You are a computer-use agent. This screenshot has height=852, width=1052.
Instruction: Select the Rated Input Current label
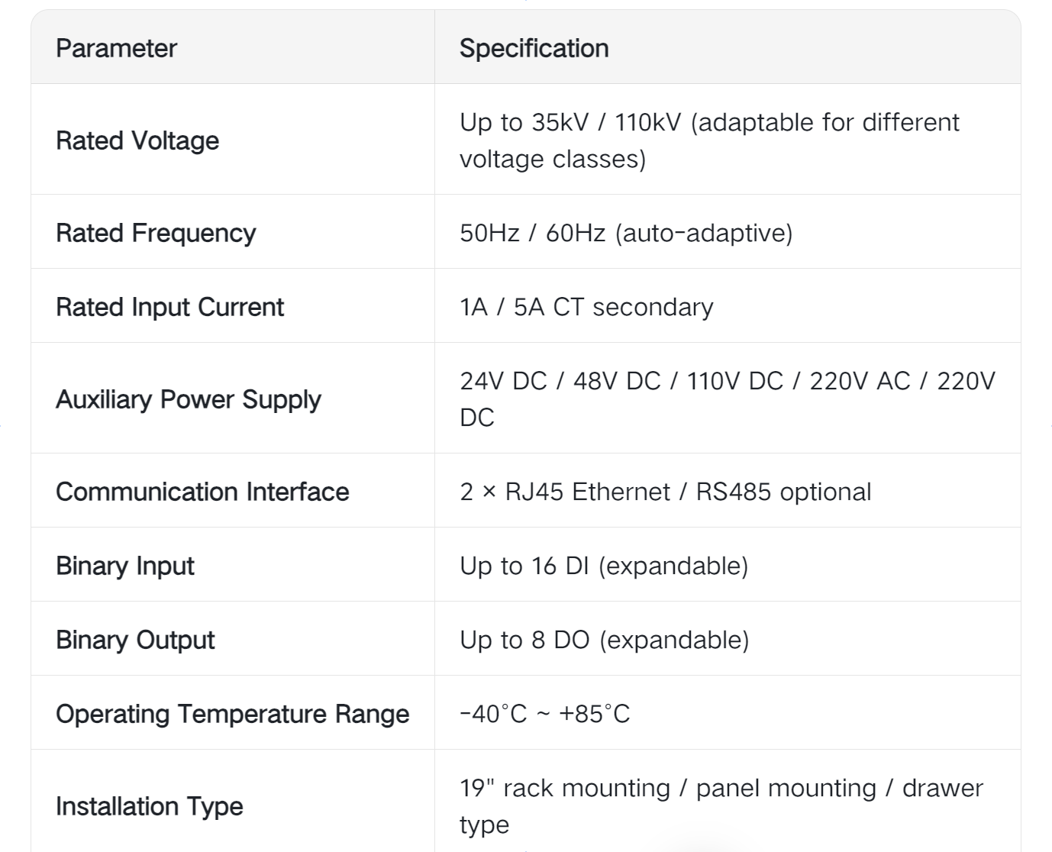click(x=169, y=307)
